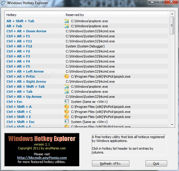
Task: Click the hkcmd.exe path for Ctrl + Alt + F1
Action: pyautogui.click(x=90, y=36)
